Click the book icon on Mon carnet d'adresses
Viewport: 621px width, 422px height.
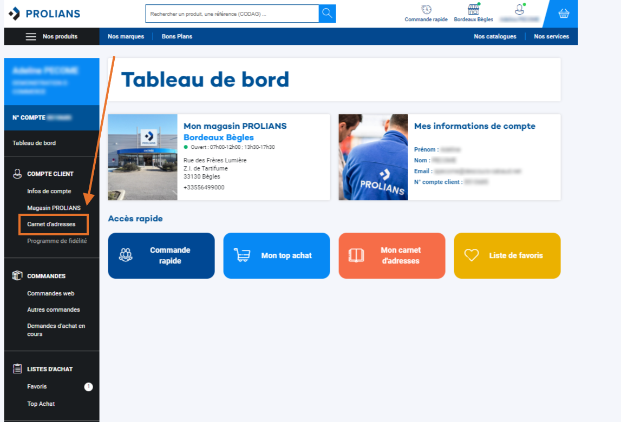point(356,255)
